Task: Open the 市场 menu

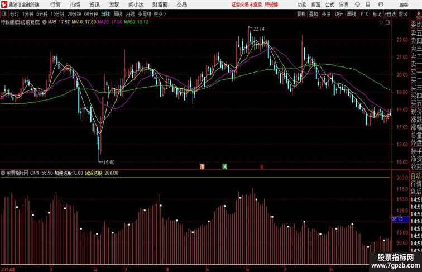Action: [x=75, y=4]
